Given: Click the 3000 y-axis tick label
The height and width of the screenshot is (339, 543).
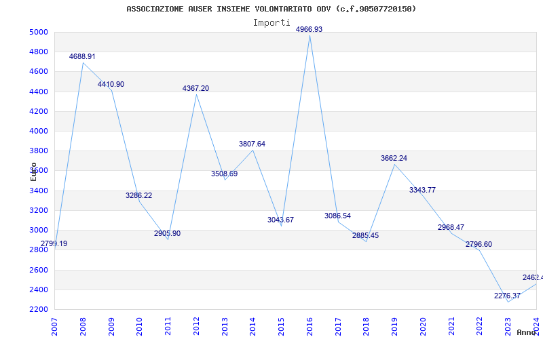Looking at the screenshot, I should 39,230.
